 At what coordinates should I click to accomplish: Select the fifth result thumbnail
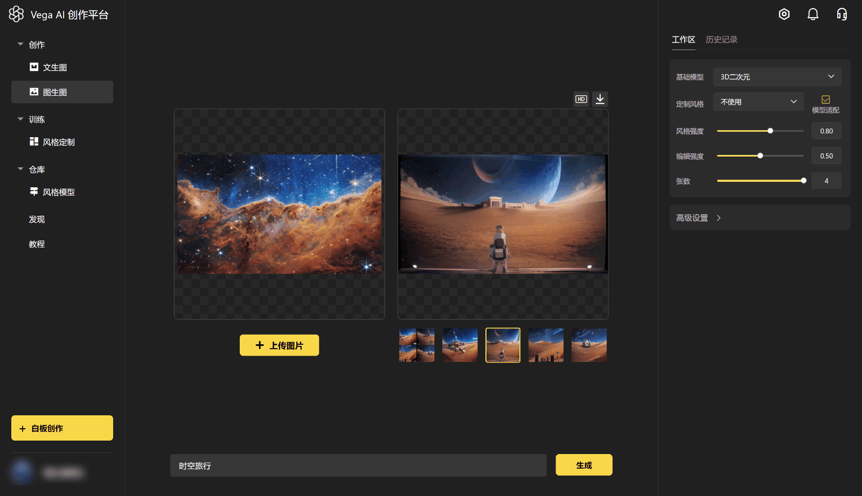click(x=589, y=345)
